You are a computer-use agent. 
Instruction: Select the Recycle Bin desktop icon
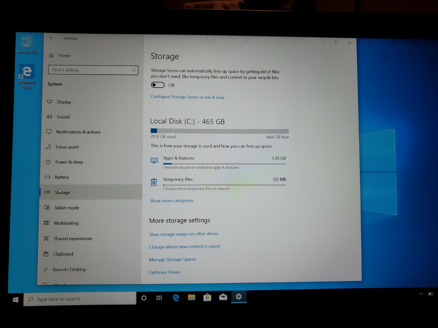pyautogui.click(x=27, y=44)
